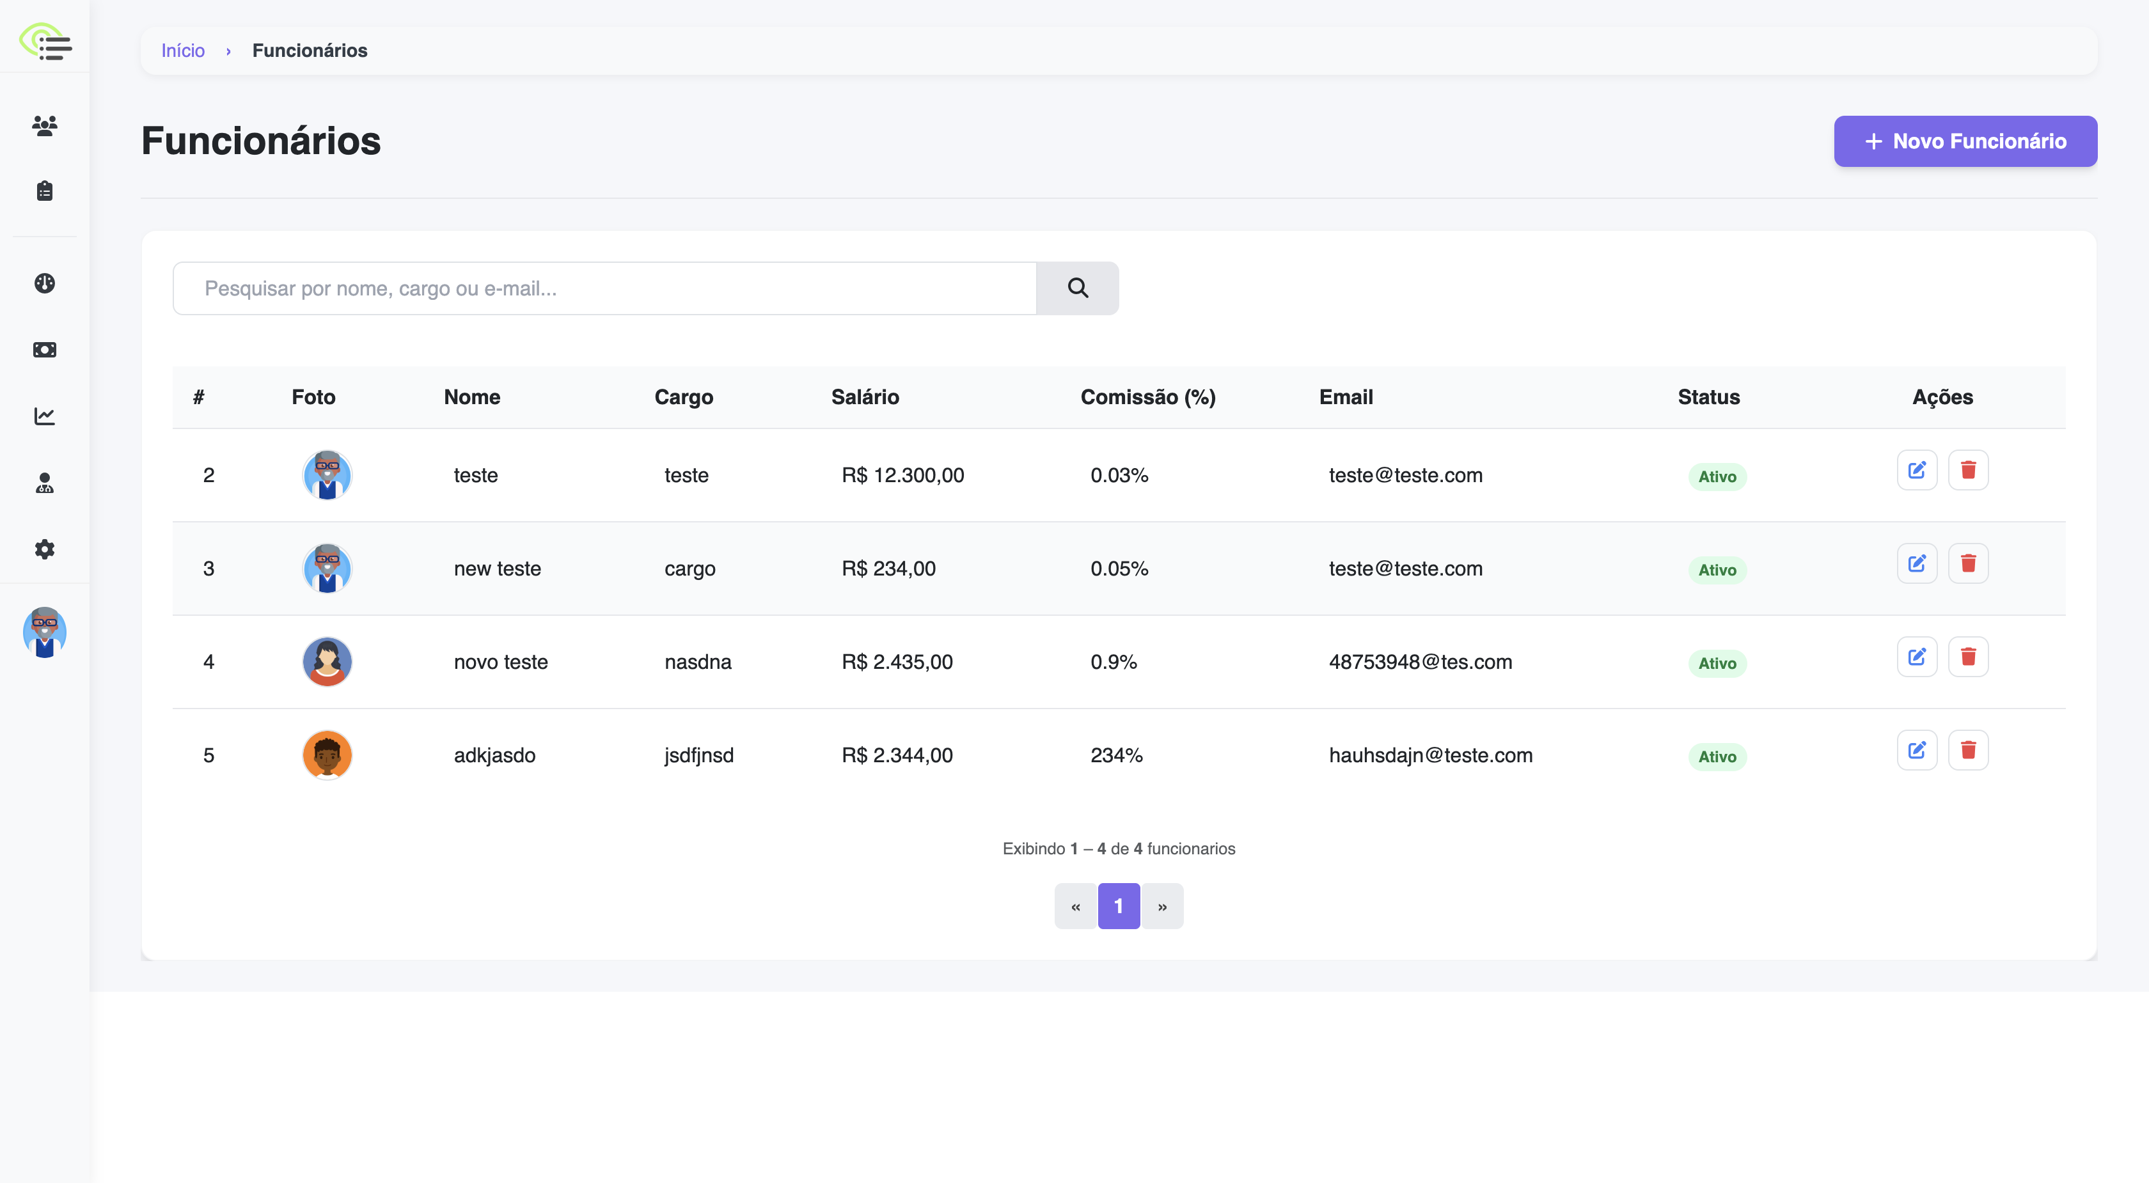Go to previous page arrow

point(1075,906)
